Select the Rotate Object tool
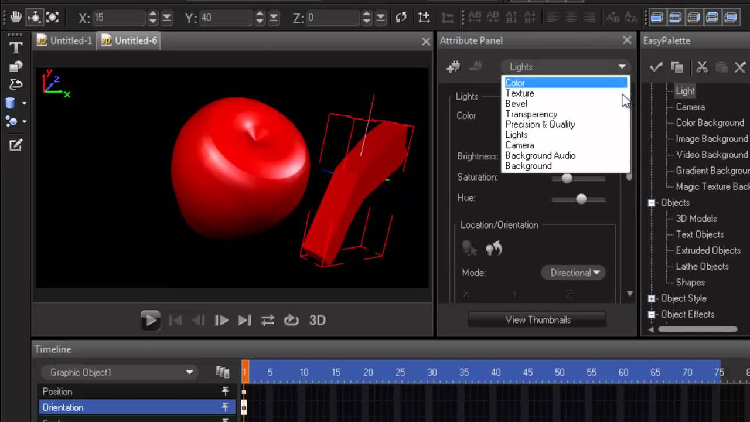 tap(34, 18)
